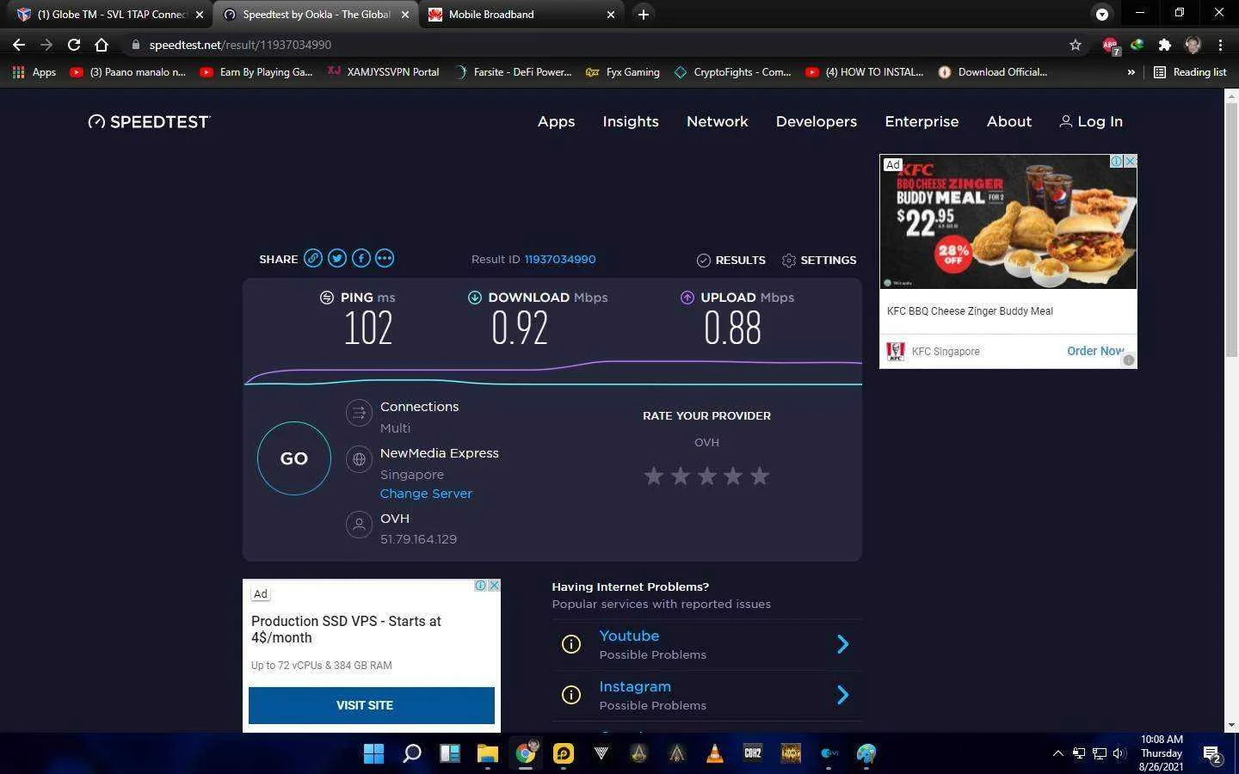Image resolution: width=1239 pixels, height=774 pixels.
Task: Go back to previous page
Action: [x=19, y=45]
